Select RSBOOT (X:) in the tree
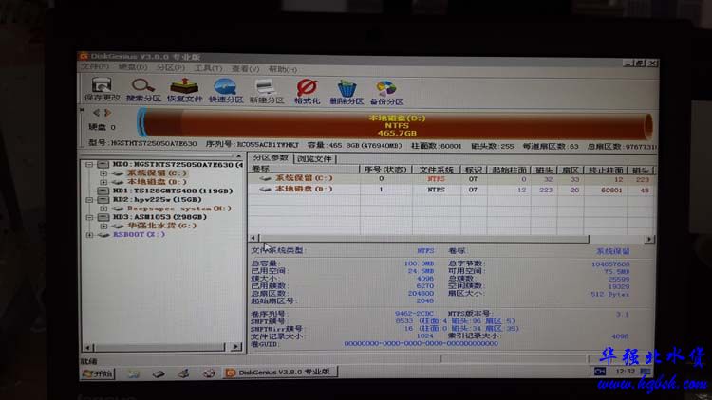The height and width of the screenshot is (400, 712). (139, 235)
